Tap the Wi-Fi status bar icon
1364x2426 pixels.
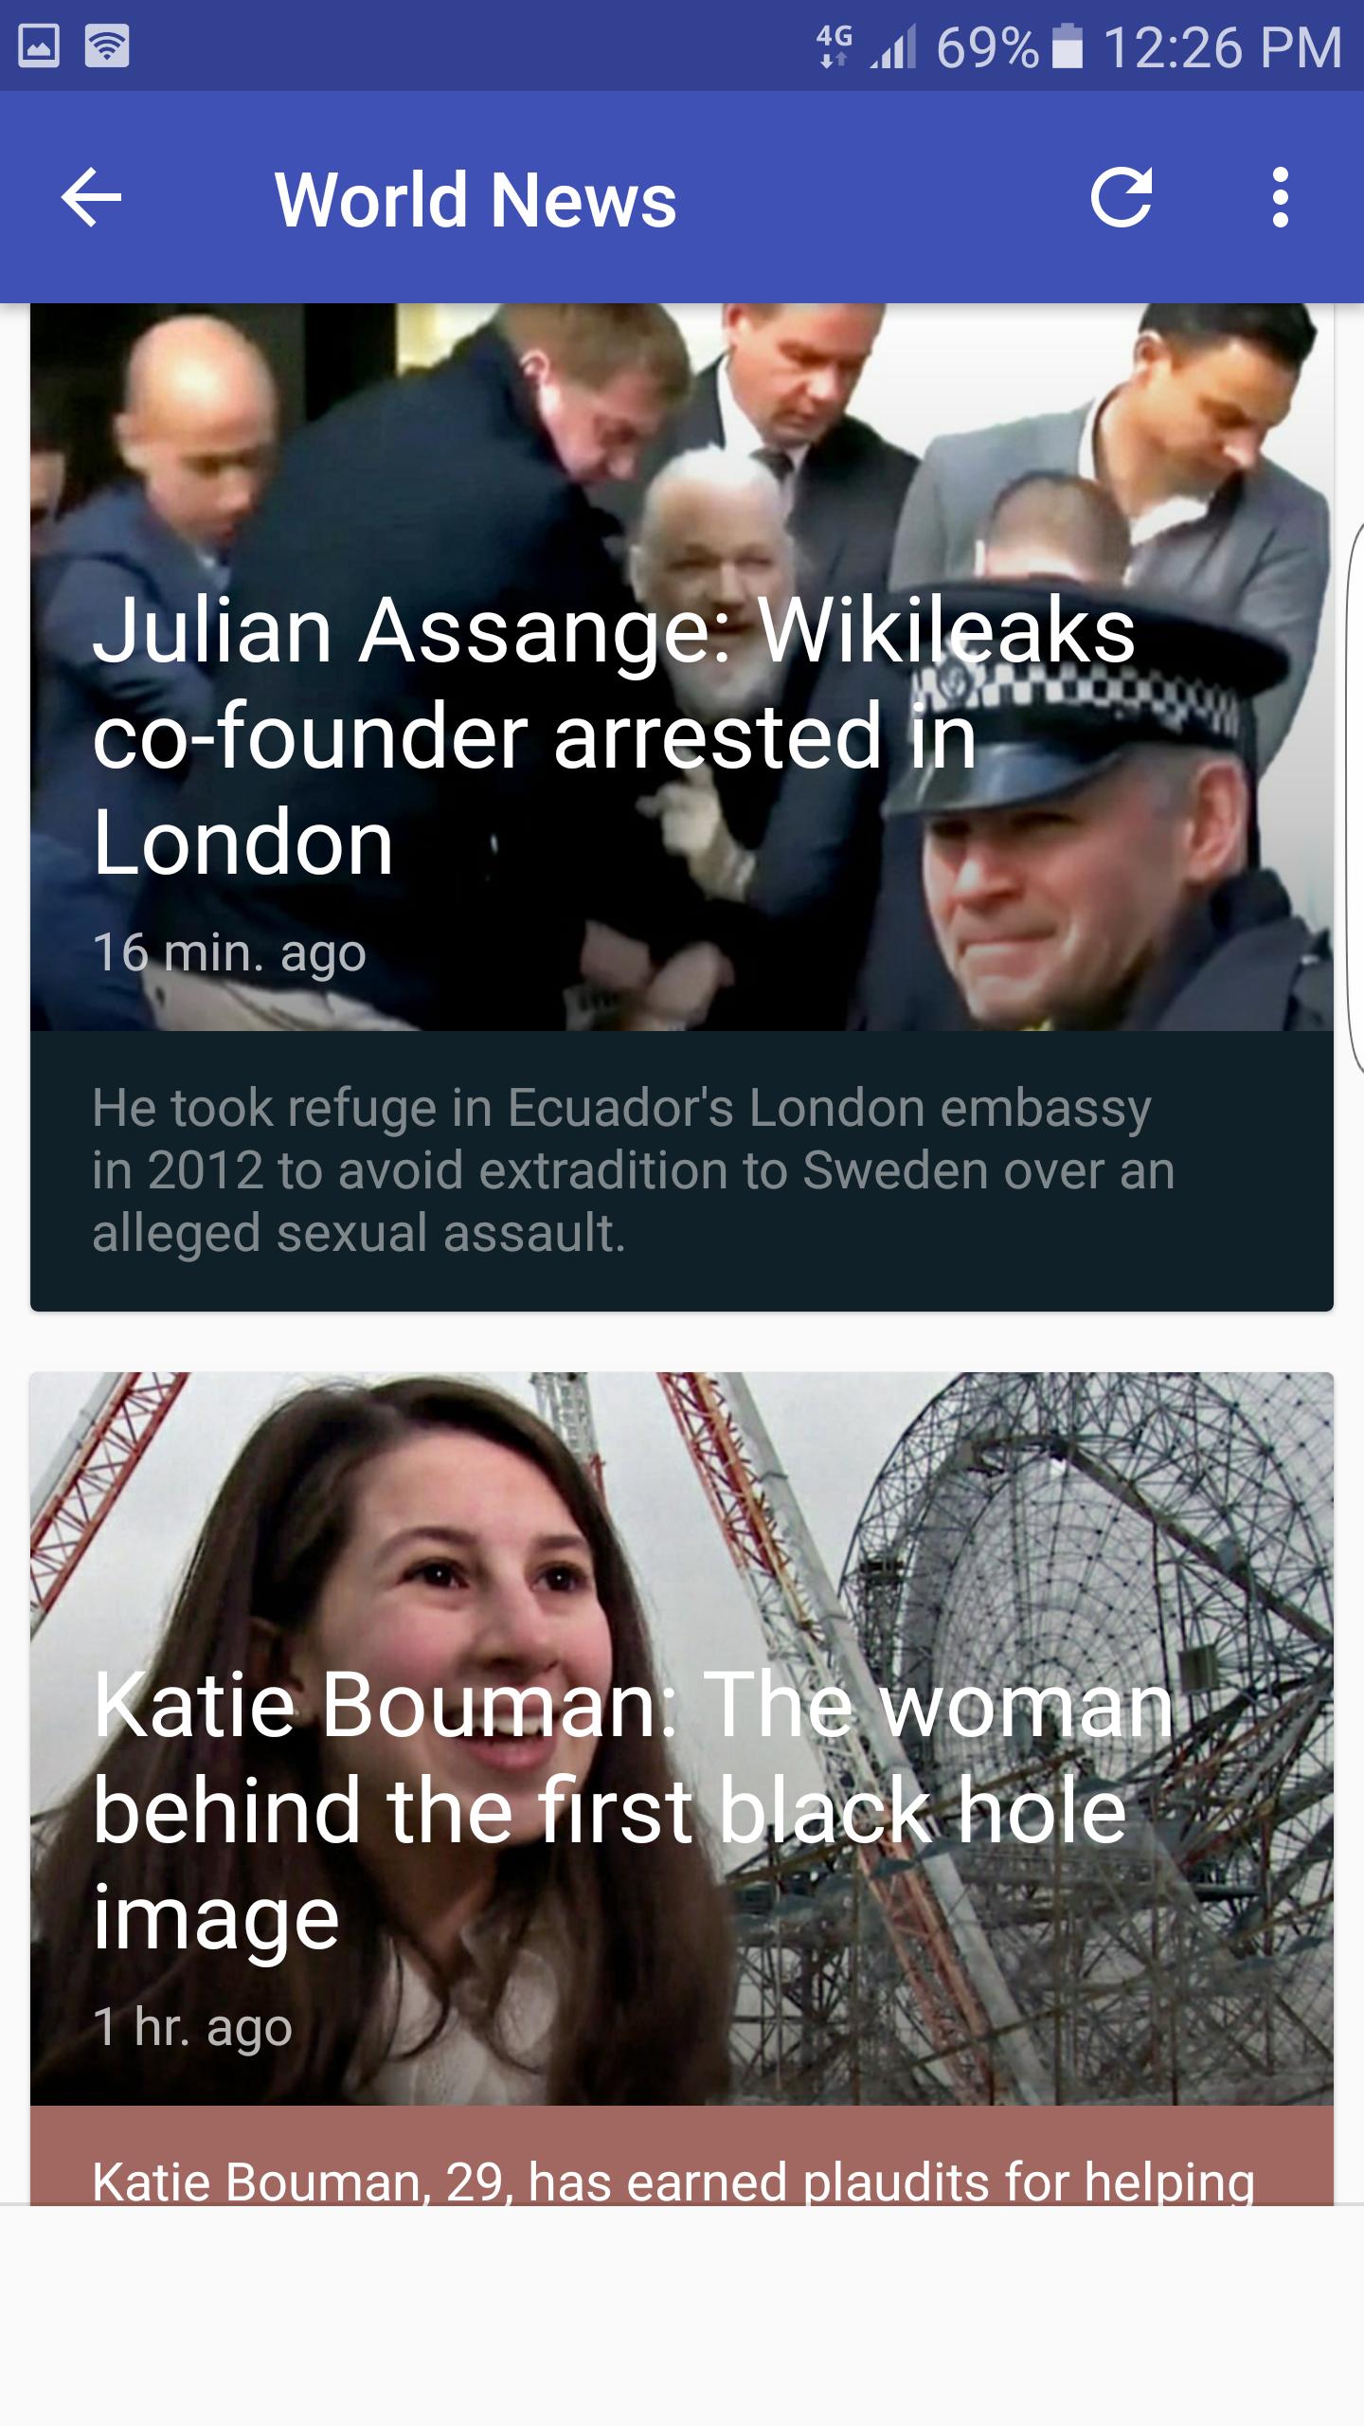click(107, 45)
